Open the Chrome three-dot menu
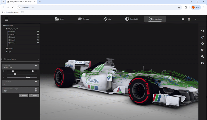Screen dimensions: 207x120 click(204, 7)
